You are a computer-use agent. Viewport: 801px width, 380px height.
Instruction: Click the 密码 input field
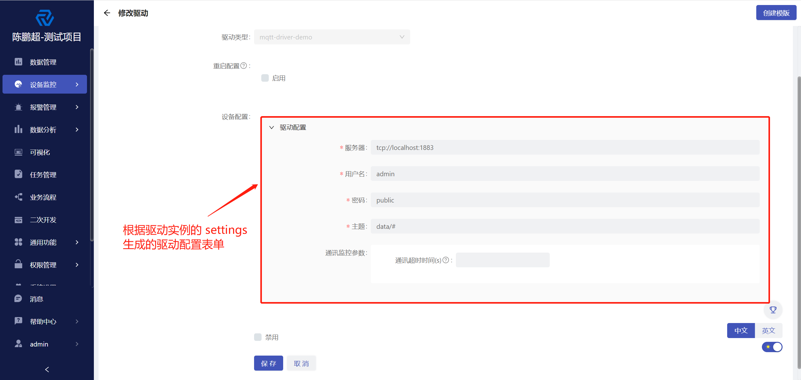tap(565, 200)
